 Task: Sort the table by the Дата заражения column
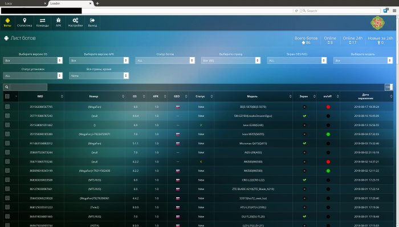[367, 96]
